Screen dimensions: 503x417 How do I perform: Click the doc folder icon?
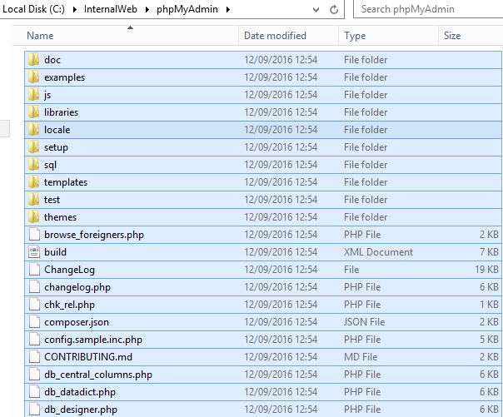(x=33, y=60)
